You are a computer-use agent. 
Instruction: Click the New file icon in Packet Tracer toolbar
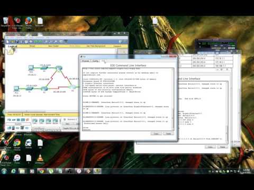[x=7, y=42]
